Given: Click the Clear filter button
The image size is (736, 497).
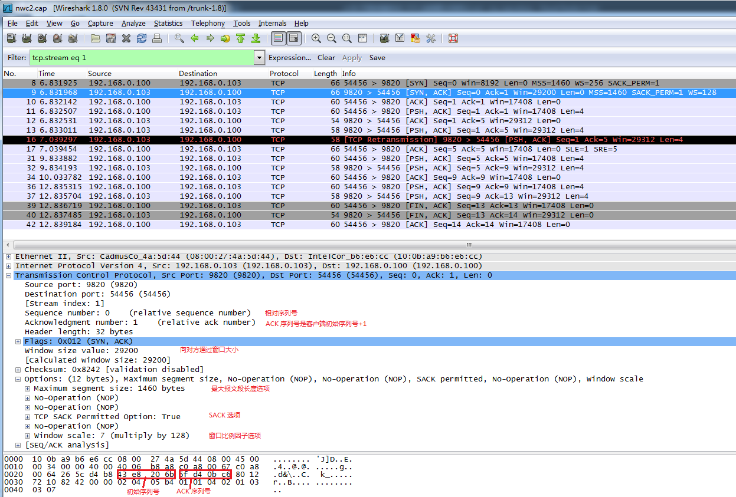Looking at the screenshot, I should point(326,58).
